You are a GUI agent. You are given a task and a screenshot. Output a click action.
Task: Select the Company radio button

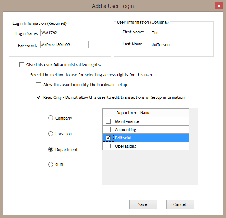pyautogui.click(x=50, y=118)
